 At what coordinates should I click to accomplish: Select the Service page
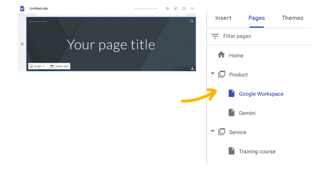pos(238,132)
